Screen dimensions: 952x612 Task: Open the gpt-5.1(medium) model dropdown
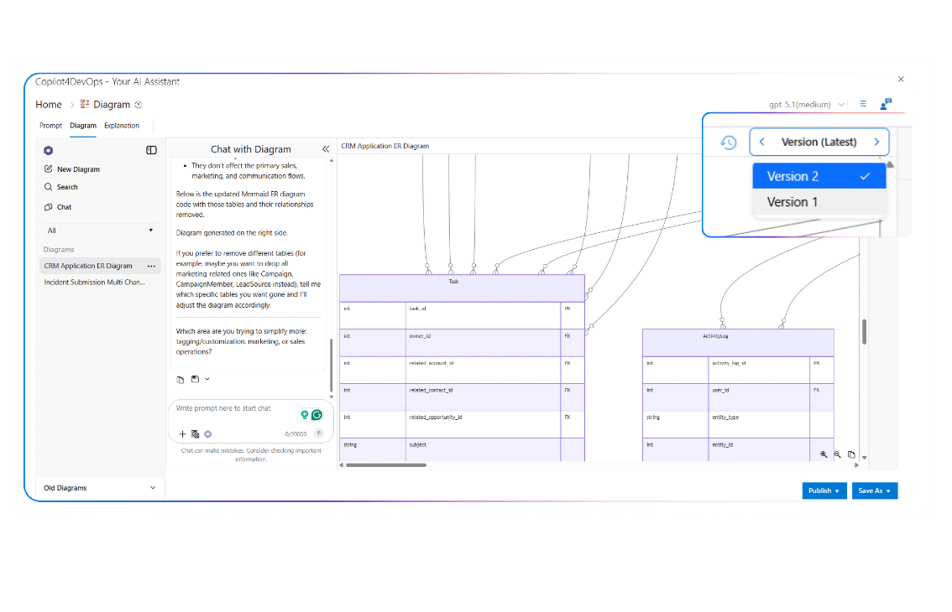(x=807, y=105)
